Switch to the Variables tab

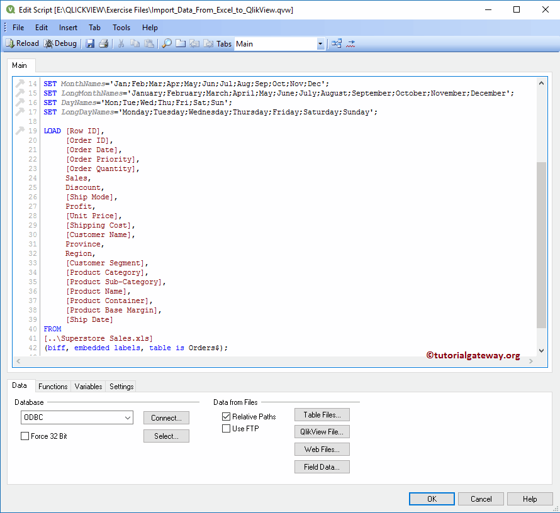(x=88, y=387)
